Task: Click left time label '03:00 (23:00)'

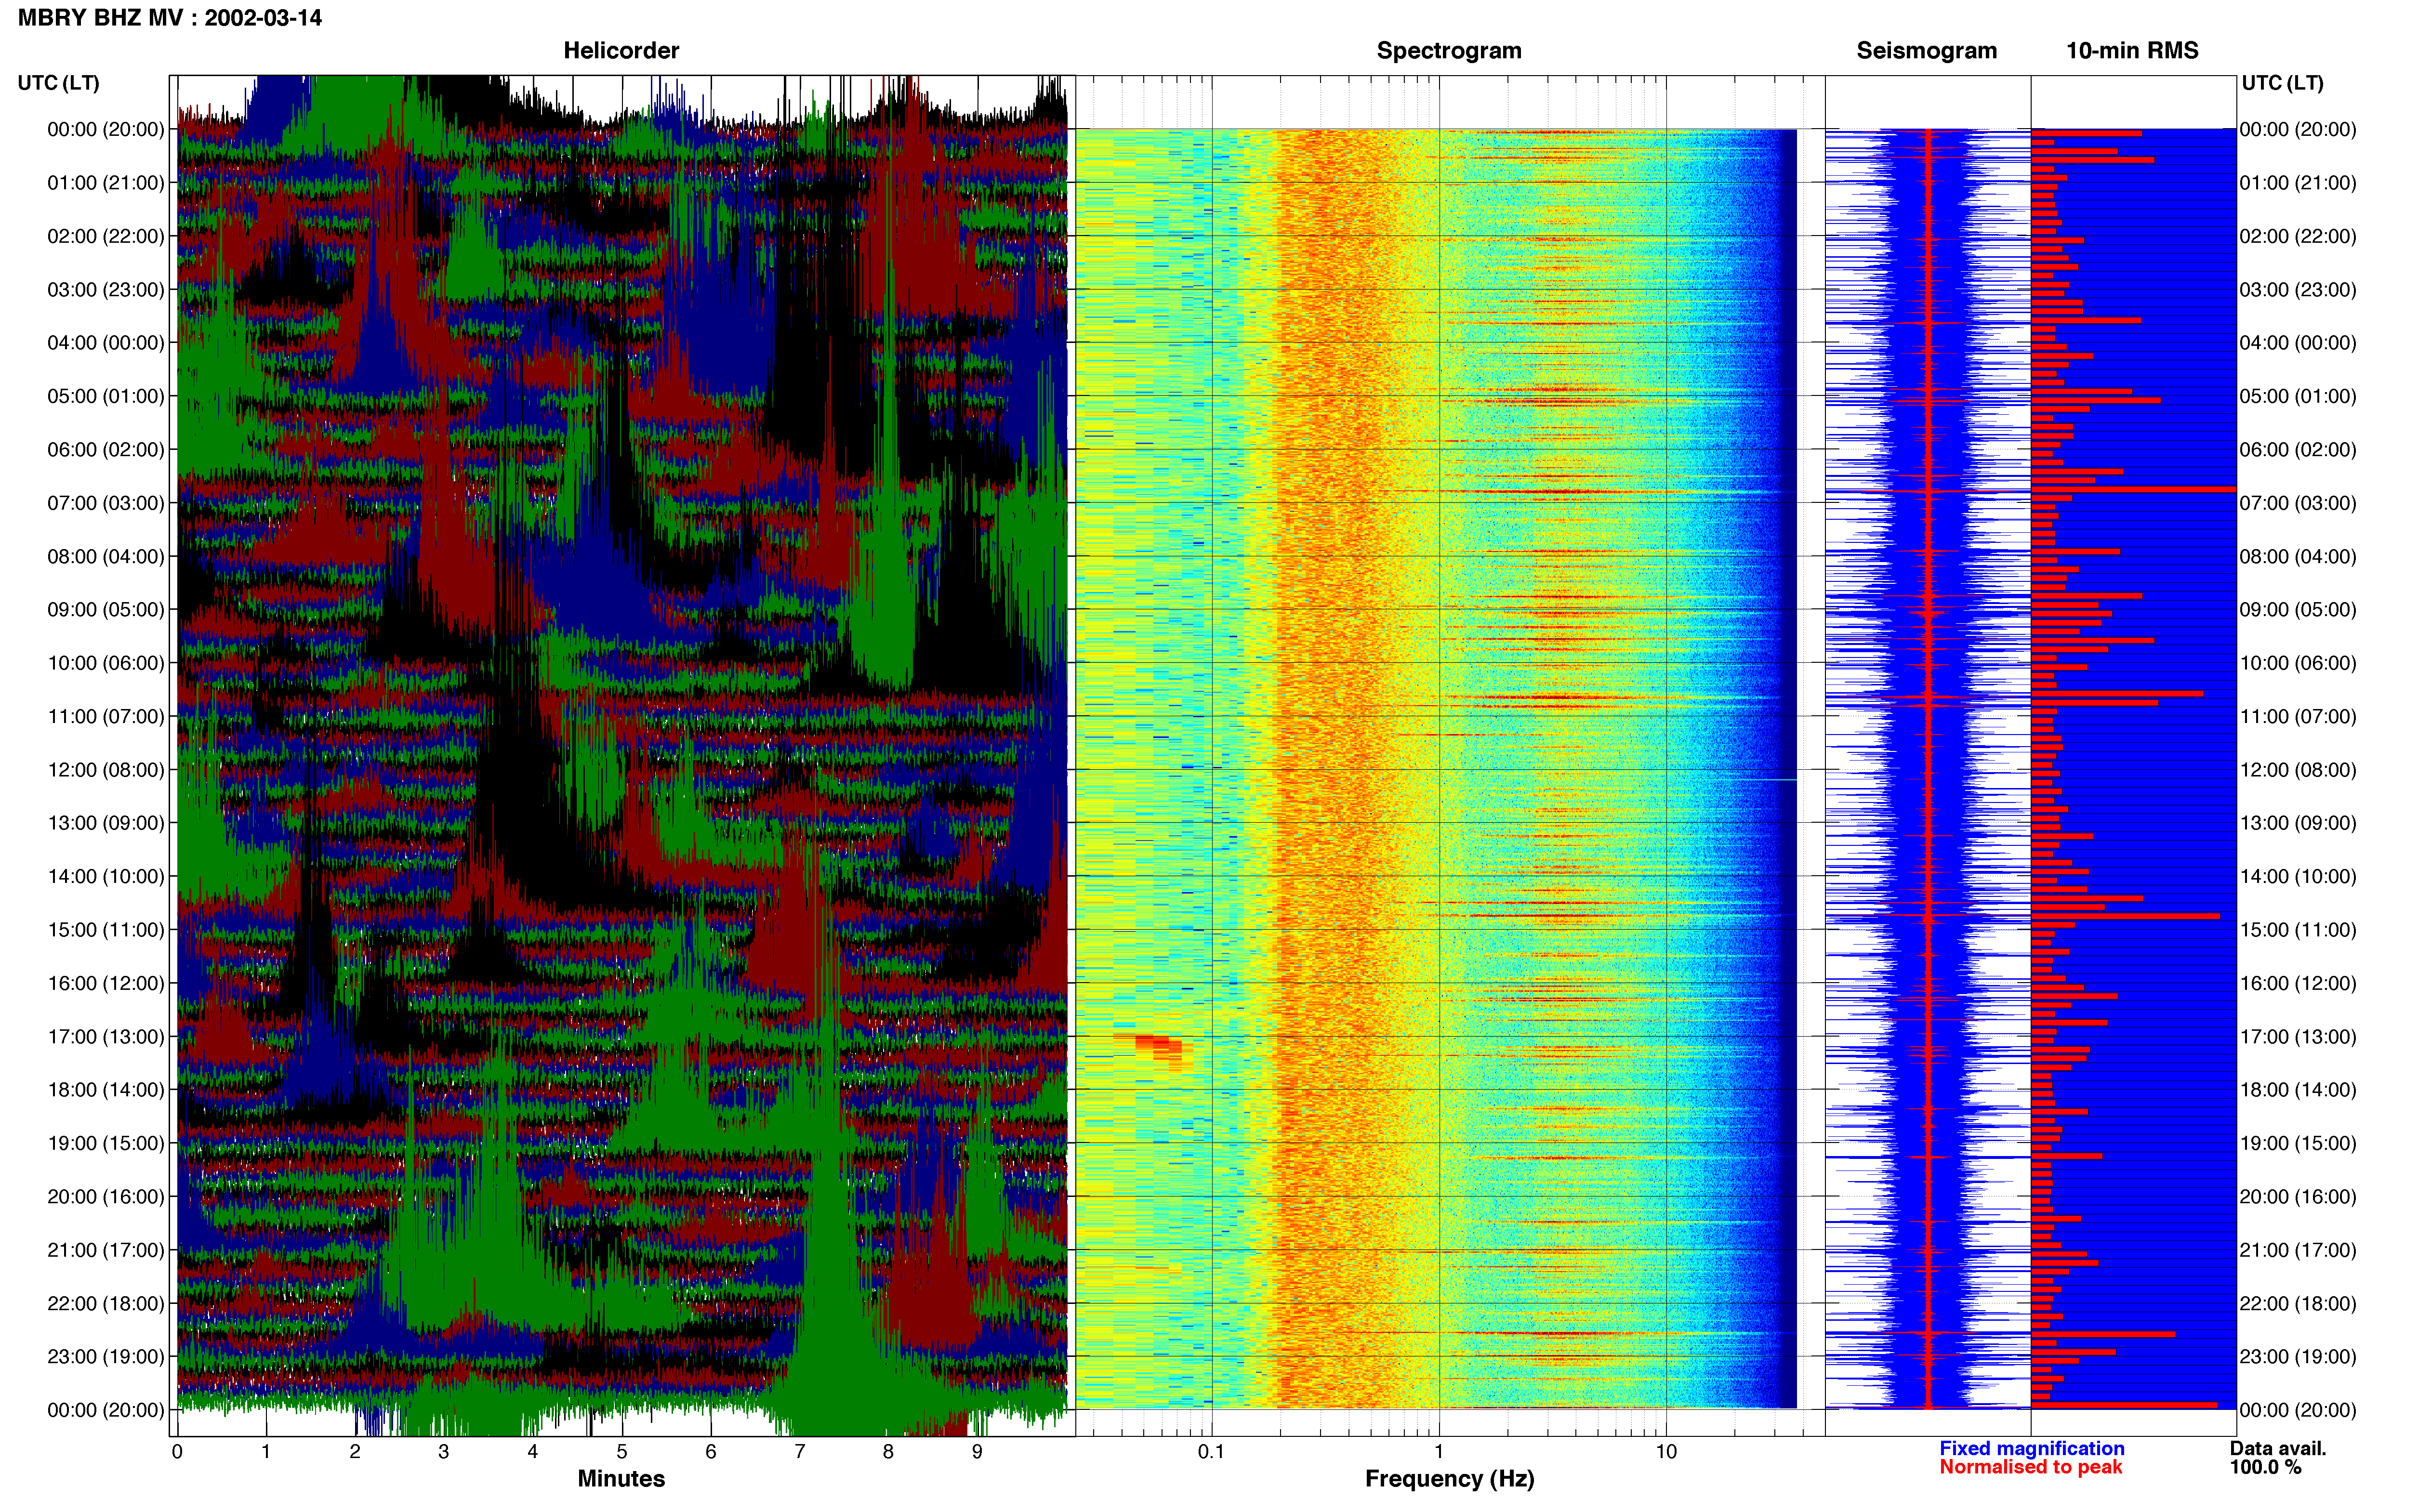Action: coord(106,290)
